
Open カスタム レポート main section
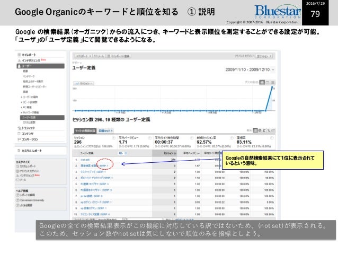point(32,151)
